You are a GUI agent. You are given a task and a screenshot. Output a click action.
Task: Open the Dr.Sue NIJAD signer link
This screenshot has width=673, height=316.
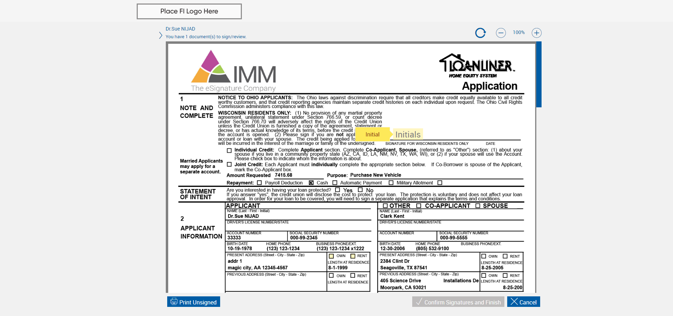tap(181, 29)
